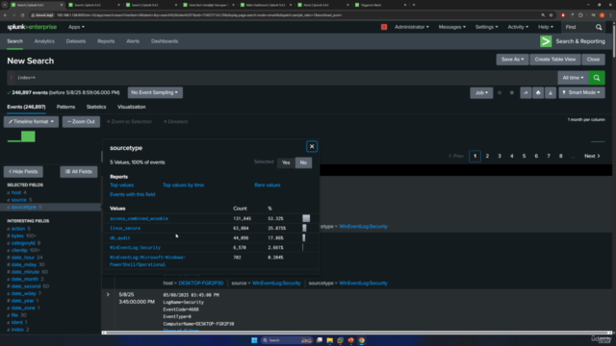
Task: Open the Activity dropdown
Action: (x=518, y=27)
